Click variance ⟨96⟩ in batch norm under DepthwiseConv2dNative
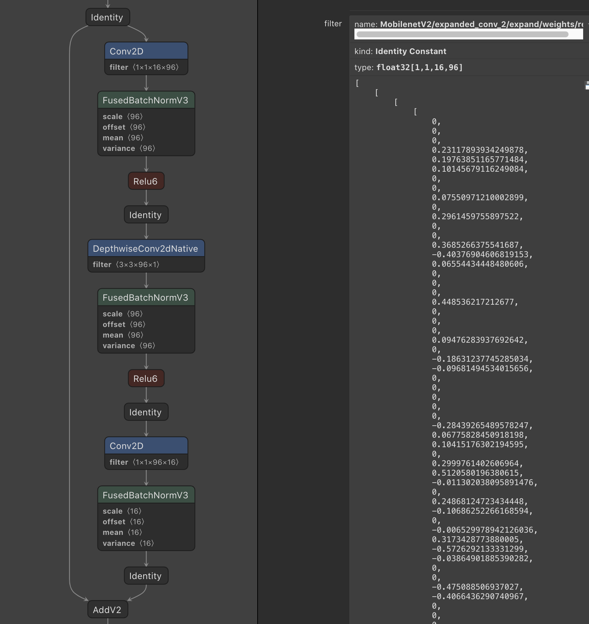Viewport: 589px width, 624px height. (x=129, y=346)
